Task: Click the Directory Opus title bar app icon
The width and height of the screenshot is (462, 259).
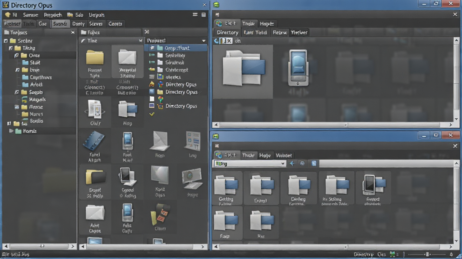Action: 5,5
